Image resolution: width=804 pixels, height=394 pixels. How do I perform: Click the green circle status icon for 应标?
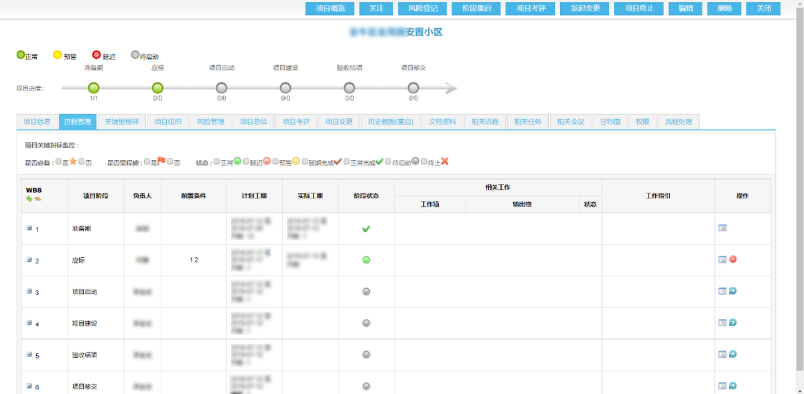coord(366,260)
